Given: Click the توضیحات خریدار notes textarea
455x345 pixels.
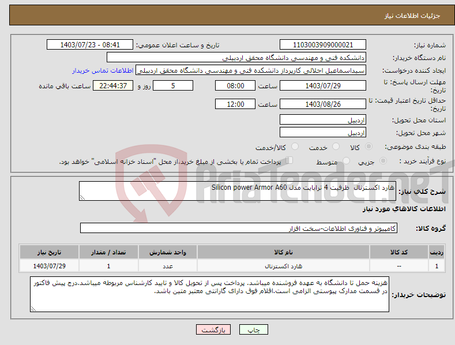Looking at the screenshot, I should 209,294.
